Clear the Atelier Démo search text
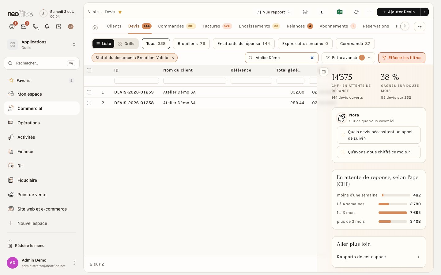 click(x=312, y=58)
